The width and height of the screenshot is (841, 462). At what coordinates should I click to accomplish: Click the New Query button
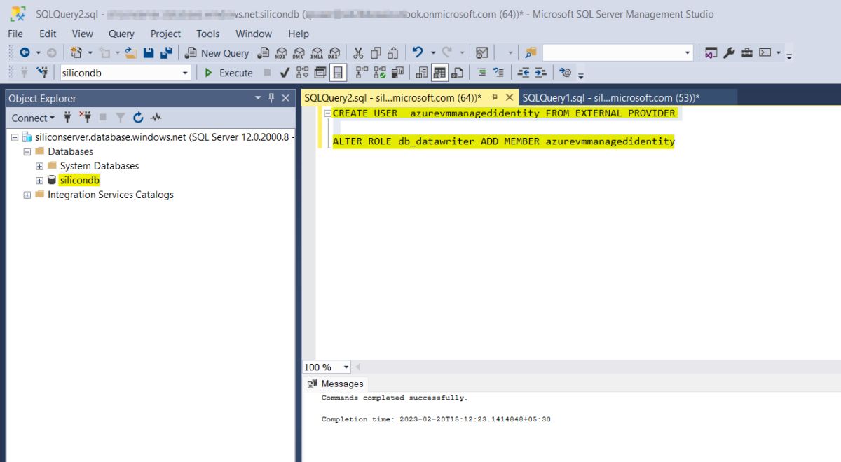tap(217, 52)
